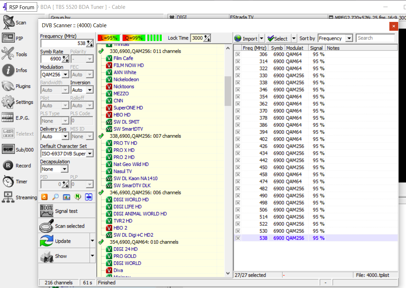Screen dimensions: 406x288
Task: Open Delivery Sys Auto dropdown
Action: coord(65,136)
